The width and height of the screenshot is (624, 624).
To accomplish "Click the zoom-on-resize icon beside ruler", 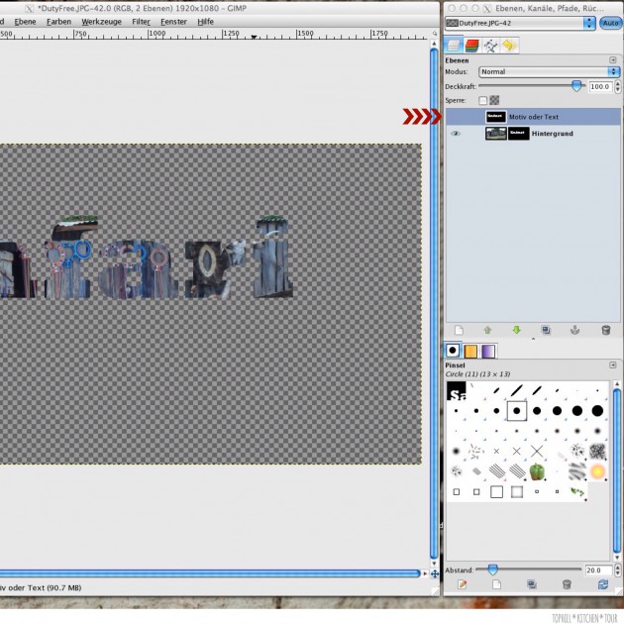I will (435, 34).
